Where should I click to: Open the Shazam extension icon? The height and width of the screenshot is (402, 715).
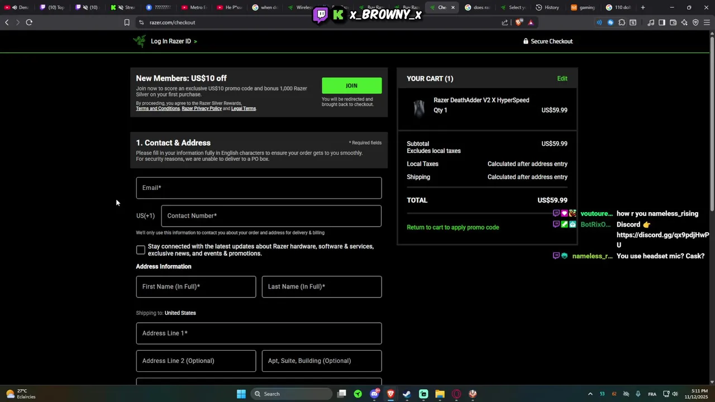[610, 22]
